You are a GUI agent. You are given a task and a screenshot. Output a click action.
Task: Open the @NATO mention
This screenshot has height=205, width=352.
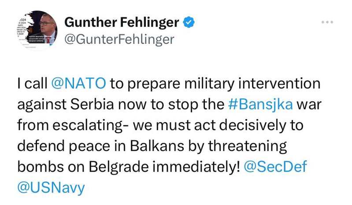coord(79,83)
